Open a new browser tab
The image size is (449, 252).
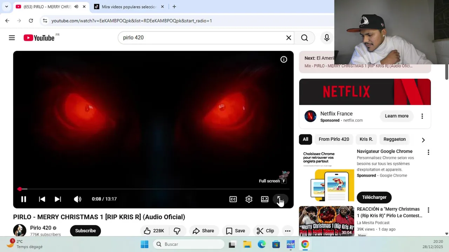tap(174, 7)
